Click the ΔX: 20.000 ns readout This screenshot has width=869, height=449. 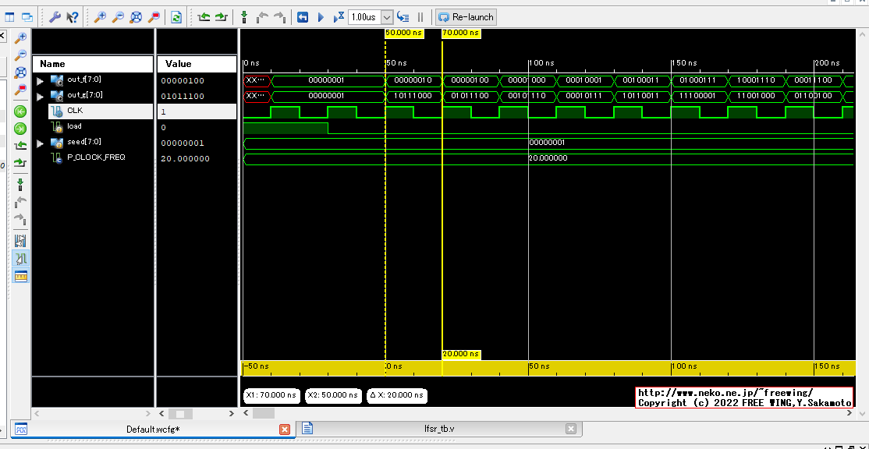(397, 395)
